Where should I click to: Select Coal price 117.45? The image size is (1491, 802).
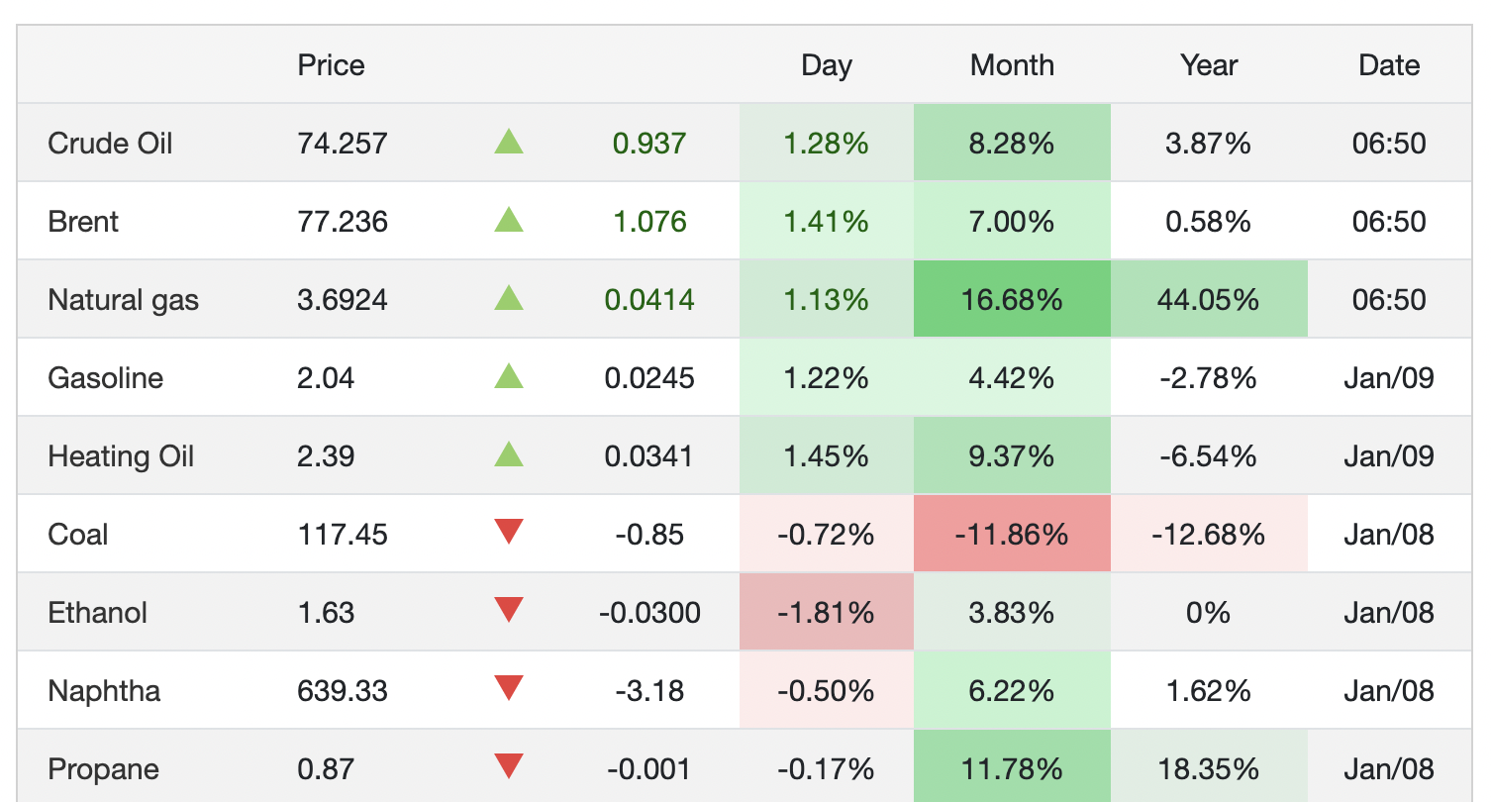pos(342,535)
